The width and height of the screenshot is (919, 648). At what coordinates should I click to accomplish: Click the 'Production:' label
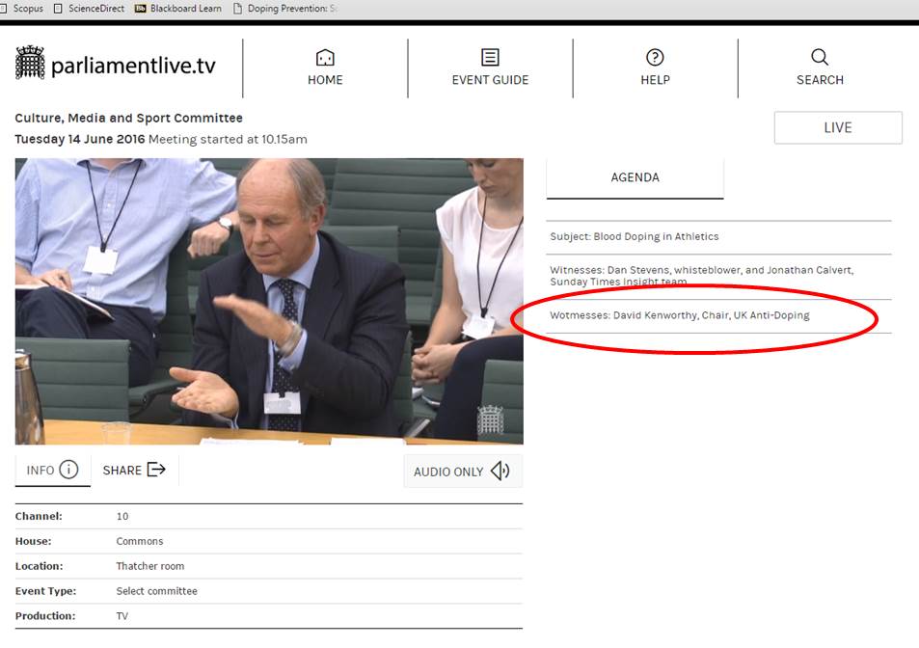(x=45, y=616)
